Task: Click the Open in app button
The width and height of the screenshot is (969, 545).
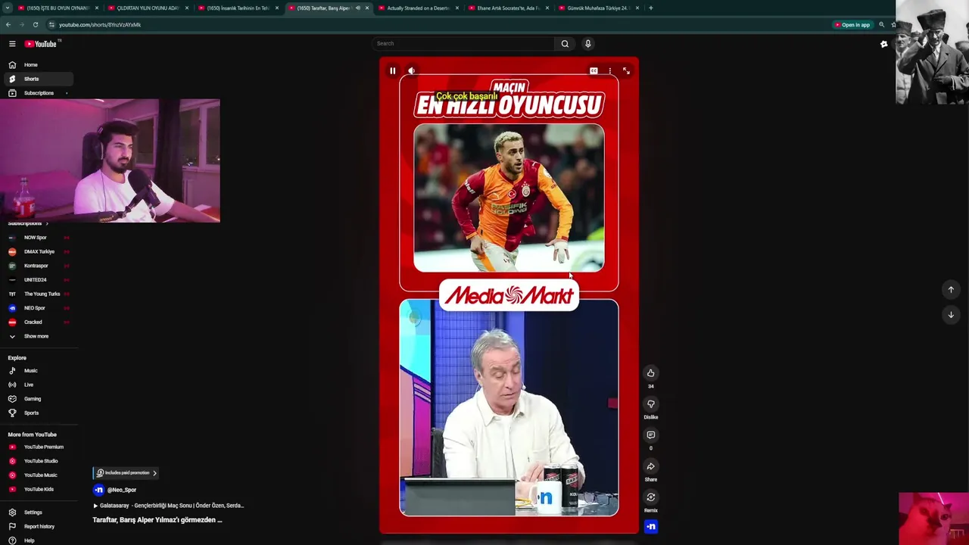Action: pos(852,25)
